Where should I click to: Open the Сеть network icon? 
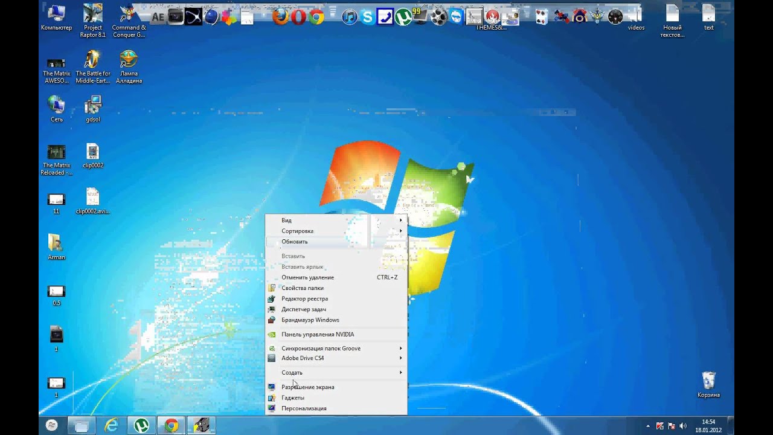56,109
